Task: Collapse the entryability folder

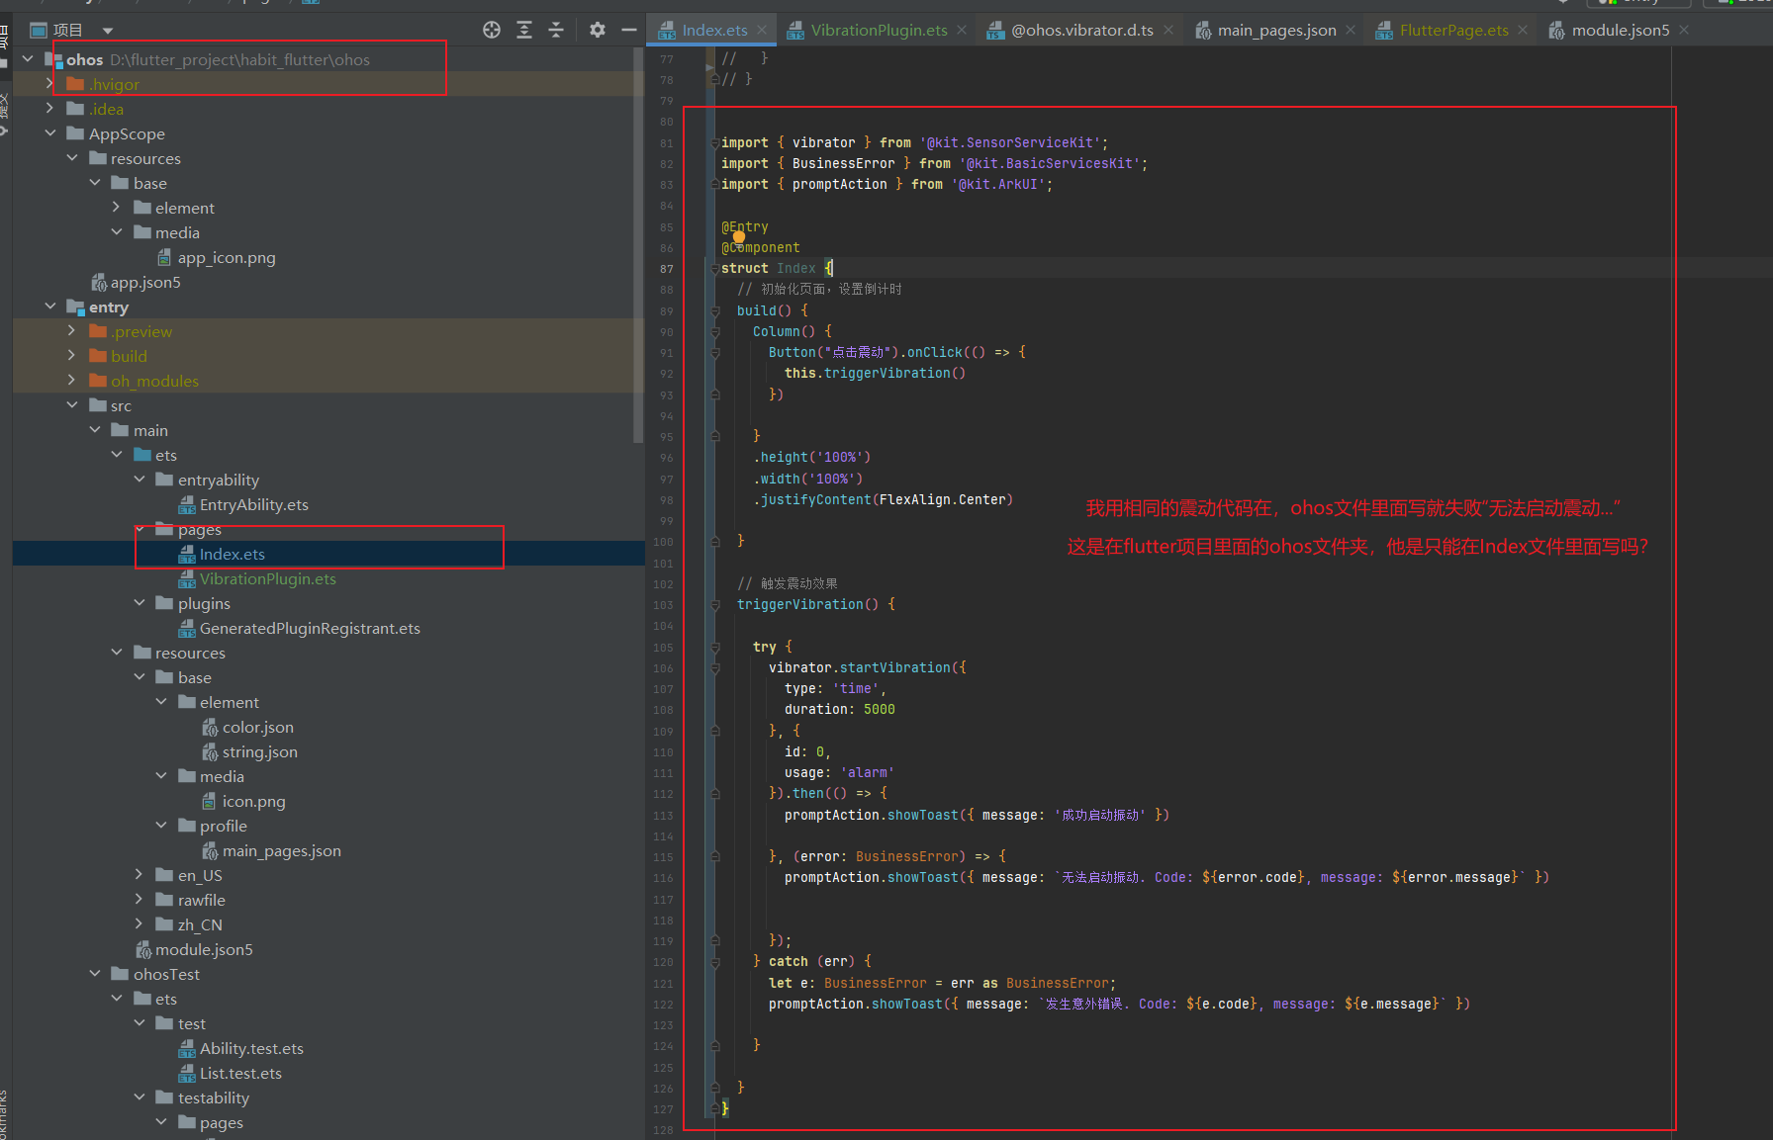Action: tap(139, 480)
